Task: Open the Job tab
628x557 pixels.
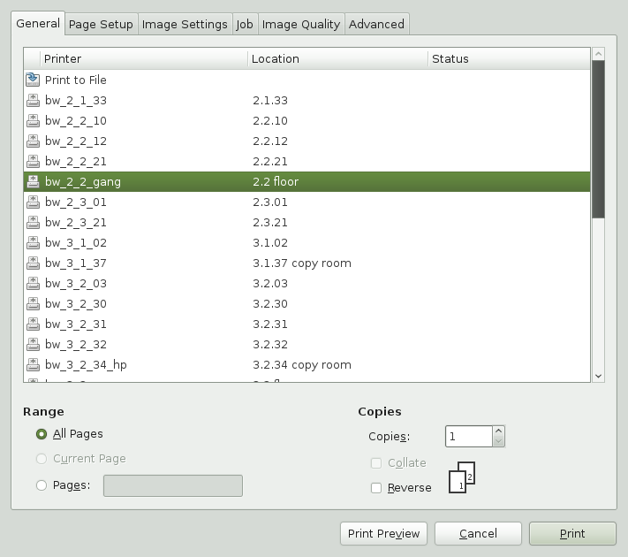Action: (245, 25)
